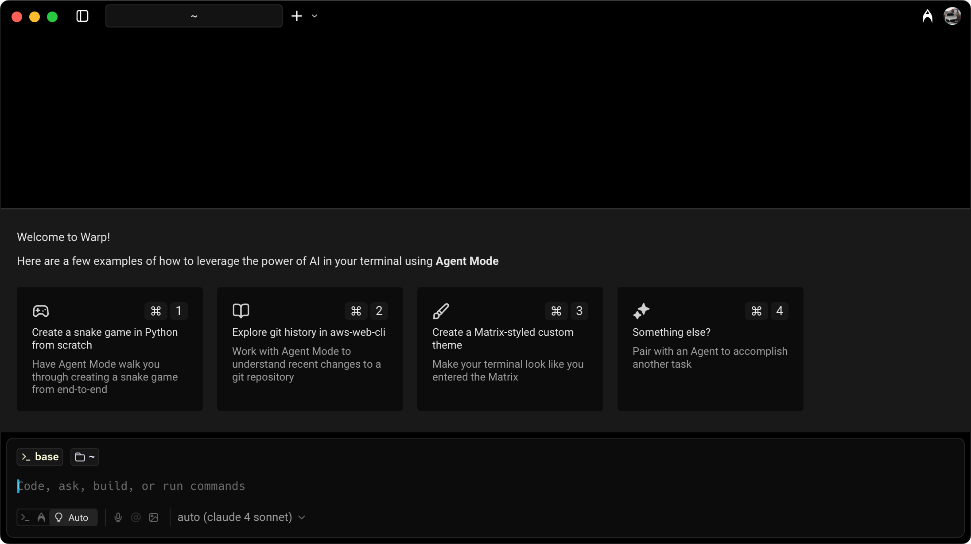
Task: Attach context with the @ icon
Action: click(x=136, y=517)
